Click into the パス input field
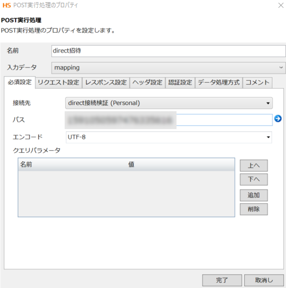Viewport: 286px width, 288px height. 169,120
